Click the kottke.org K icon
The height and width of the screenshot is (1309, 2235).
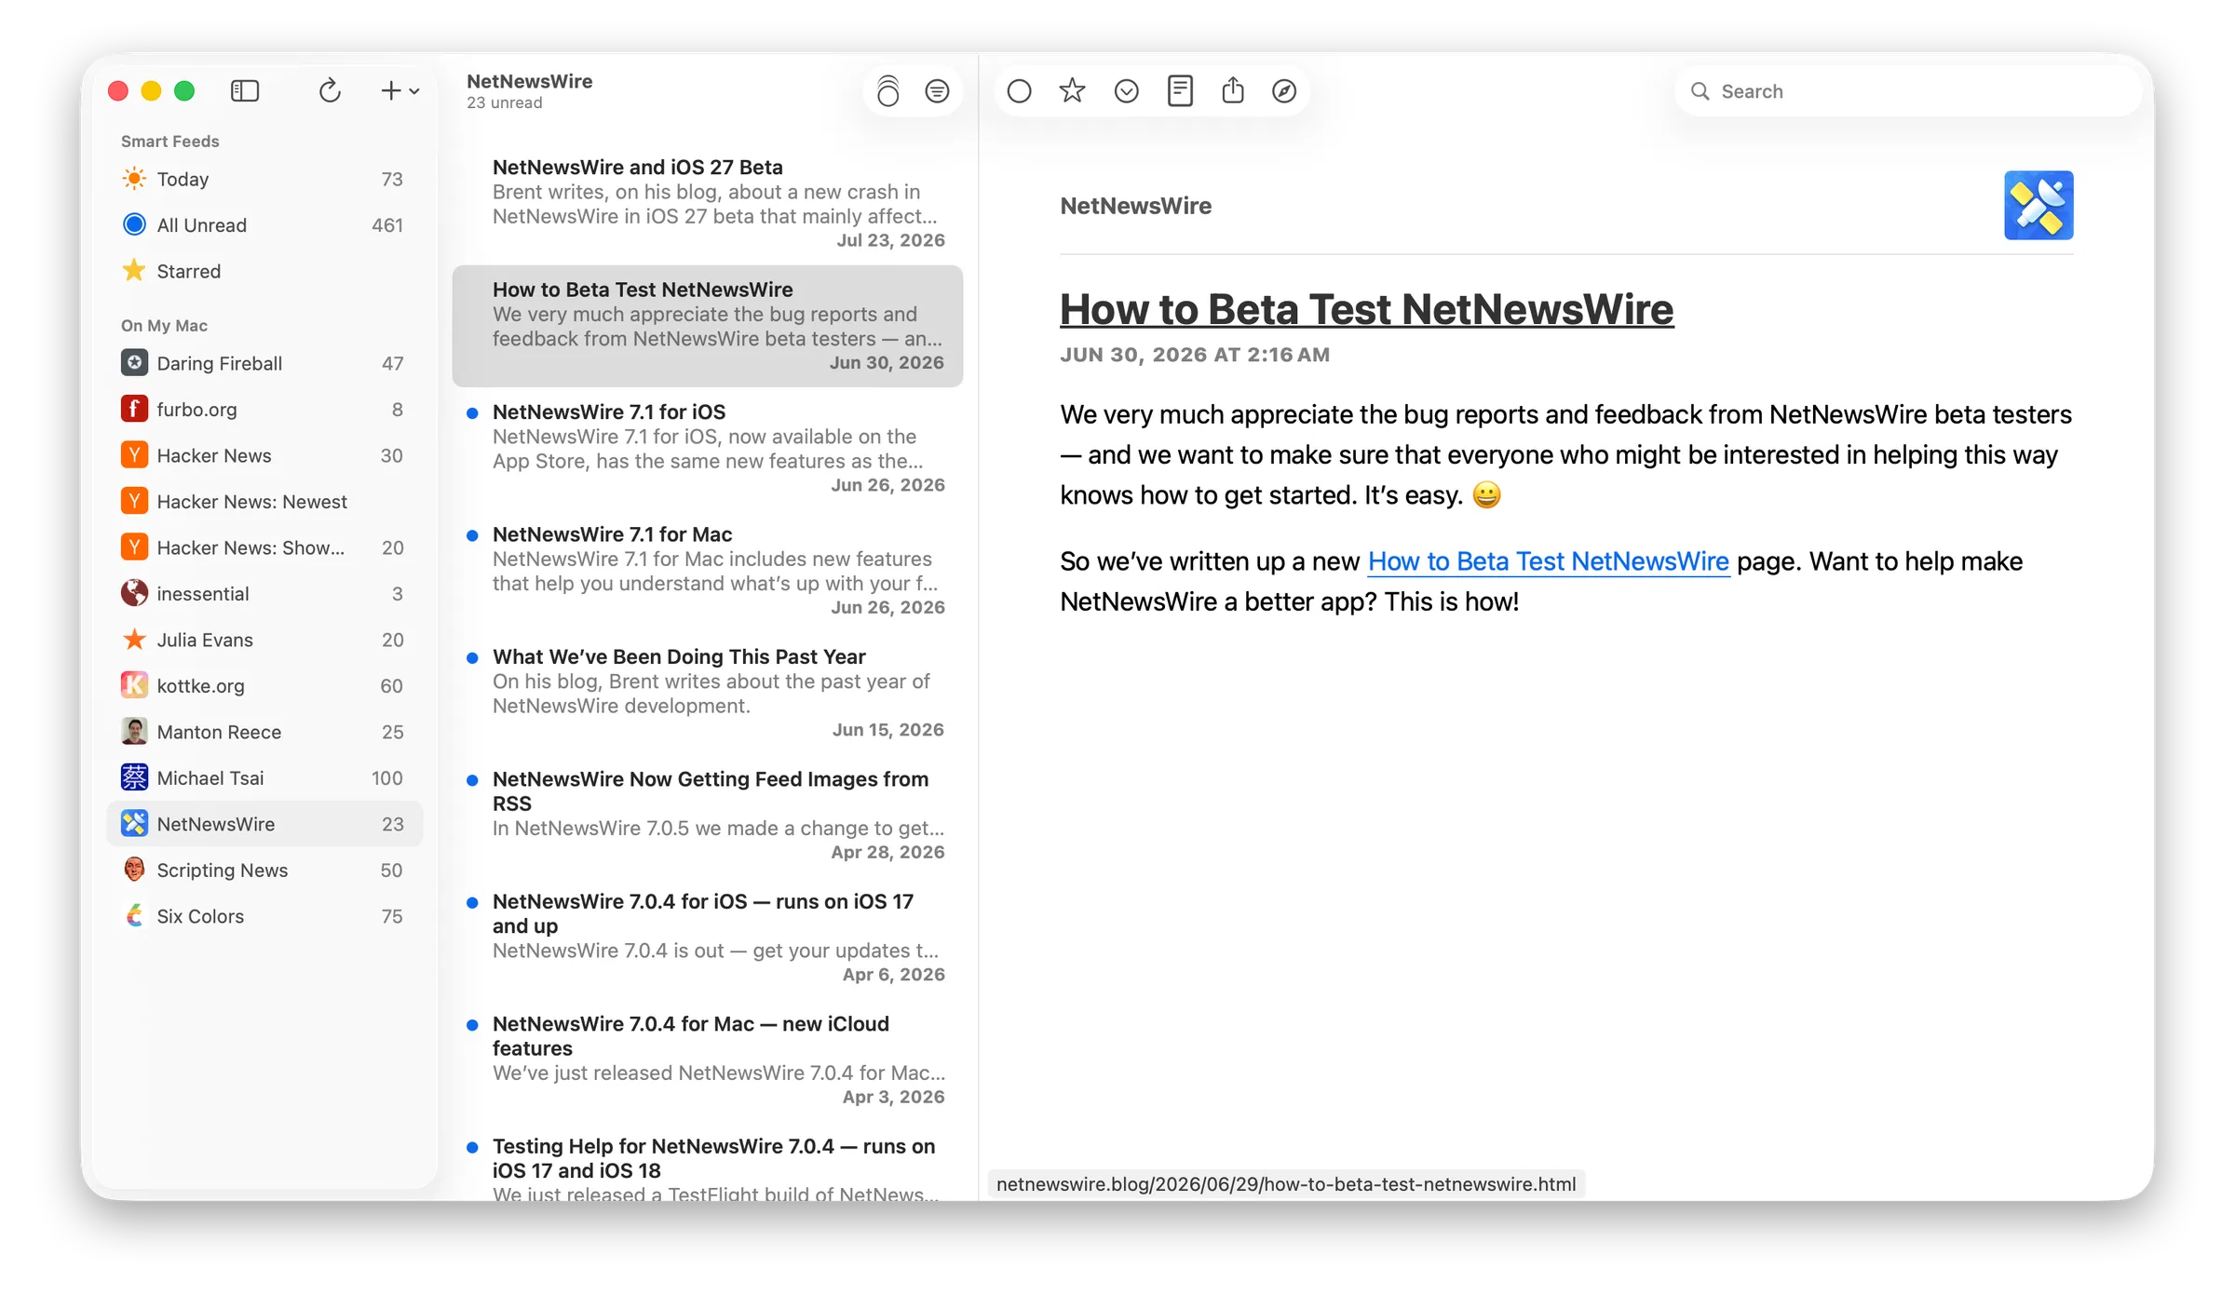[x=134, y=685]
